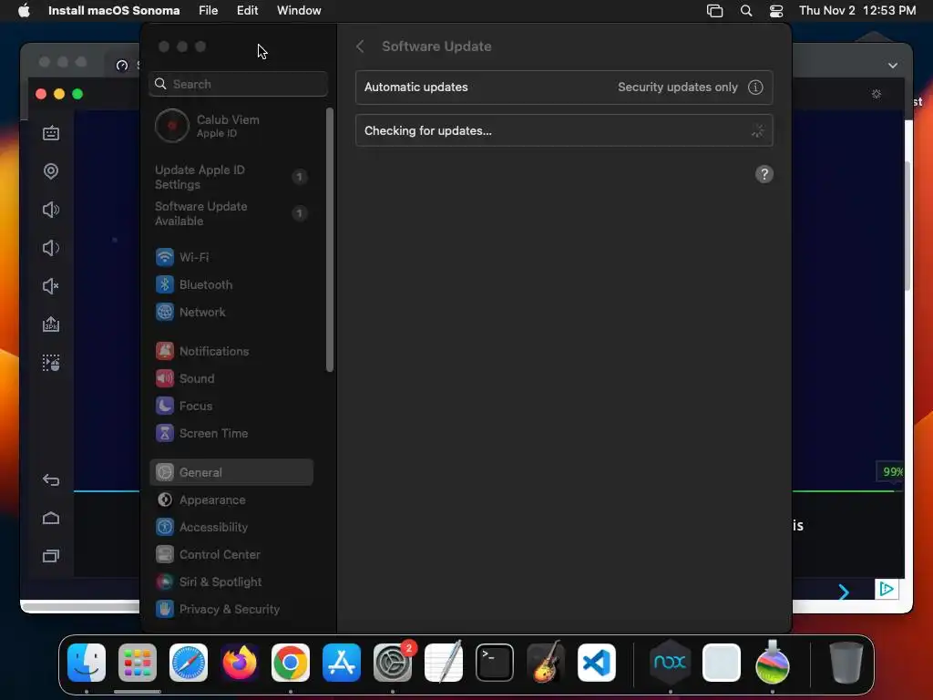Viewport: 933px width, 700px height.
Task: Go back using the Software Update back arrow
Action: tap(360, 46)
